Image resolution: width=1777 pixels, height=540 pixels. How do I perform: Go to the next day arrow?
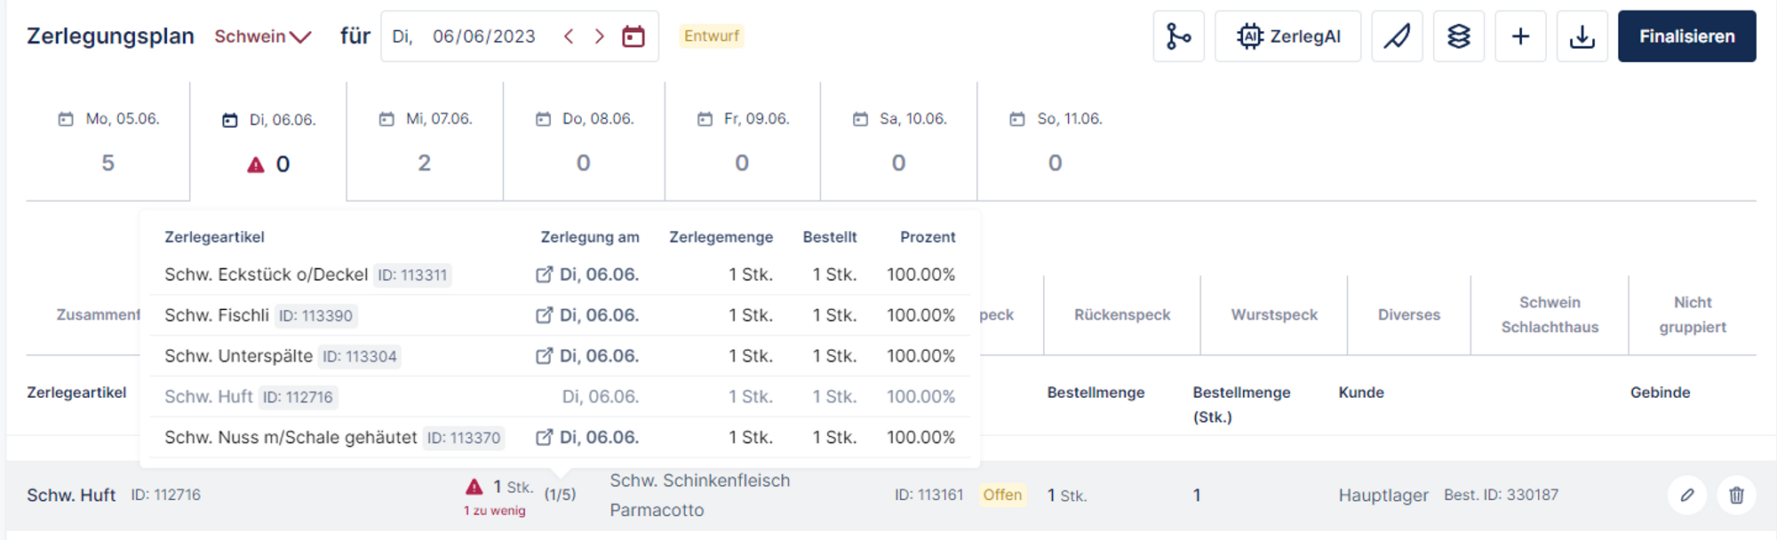600,36
